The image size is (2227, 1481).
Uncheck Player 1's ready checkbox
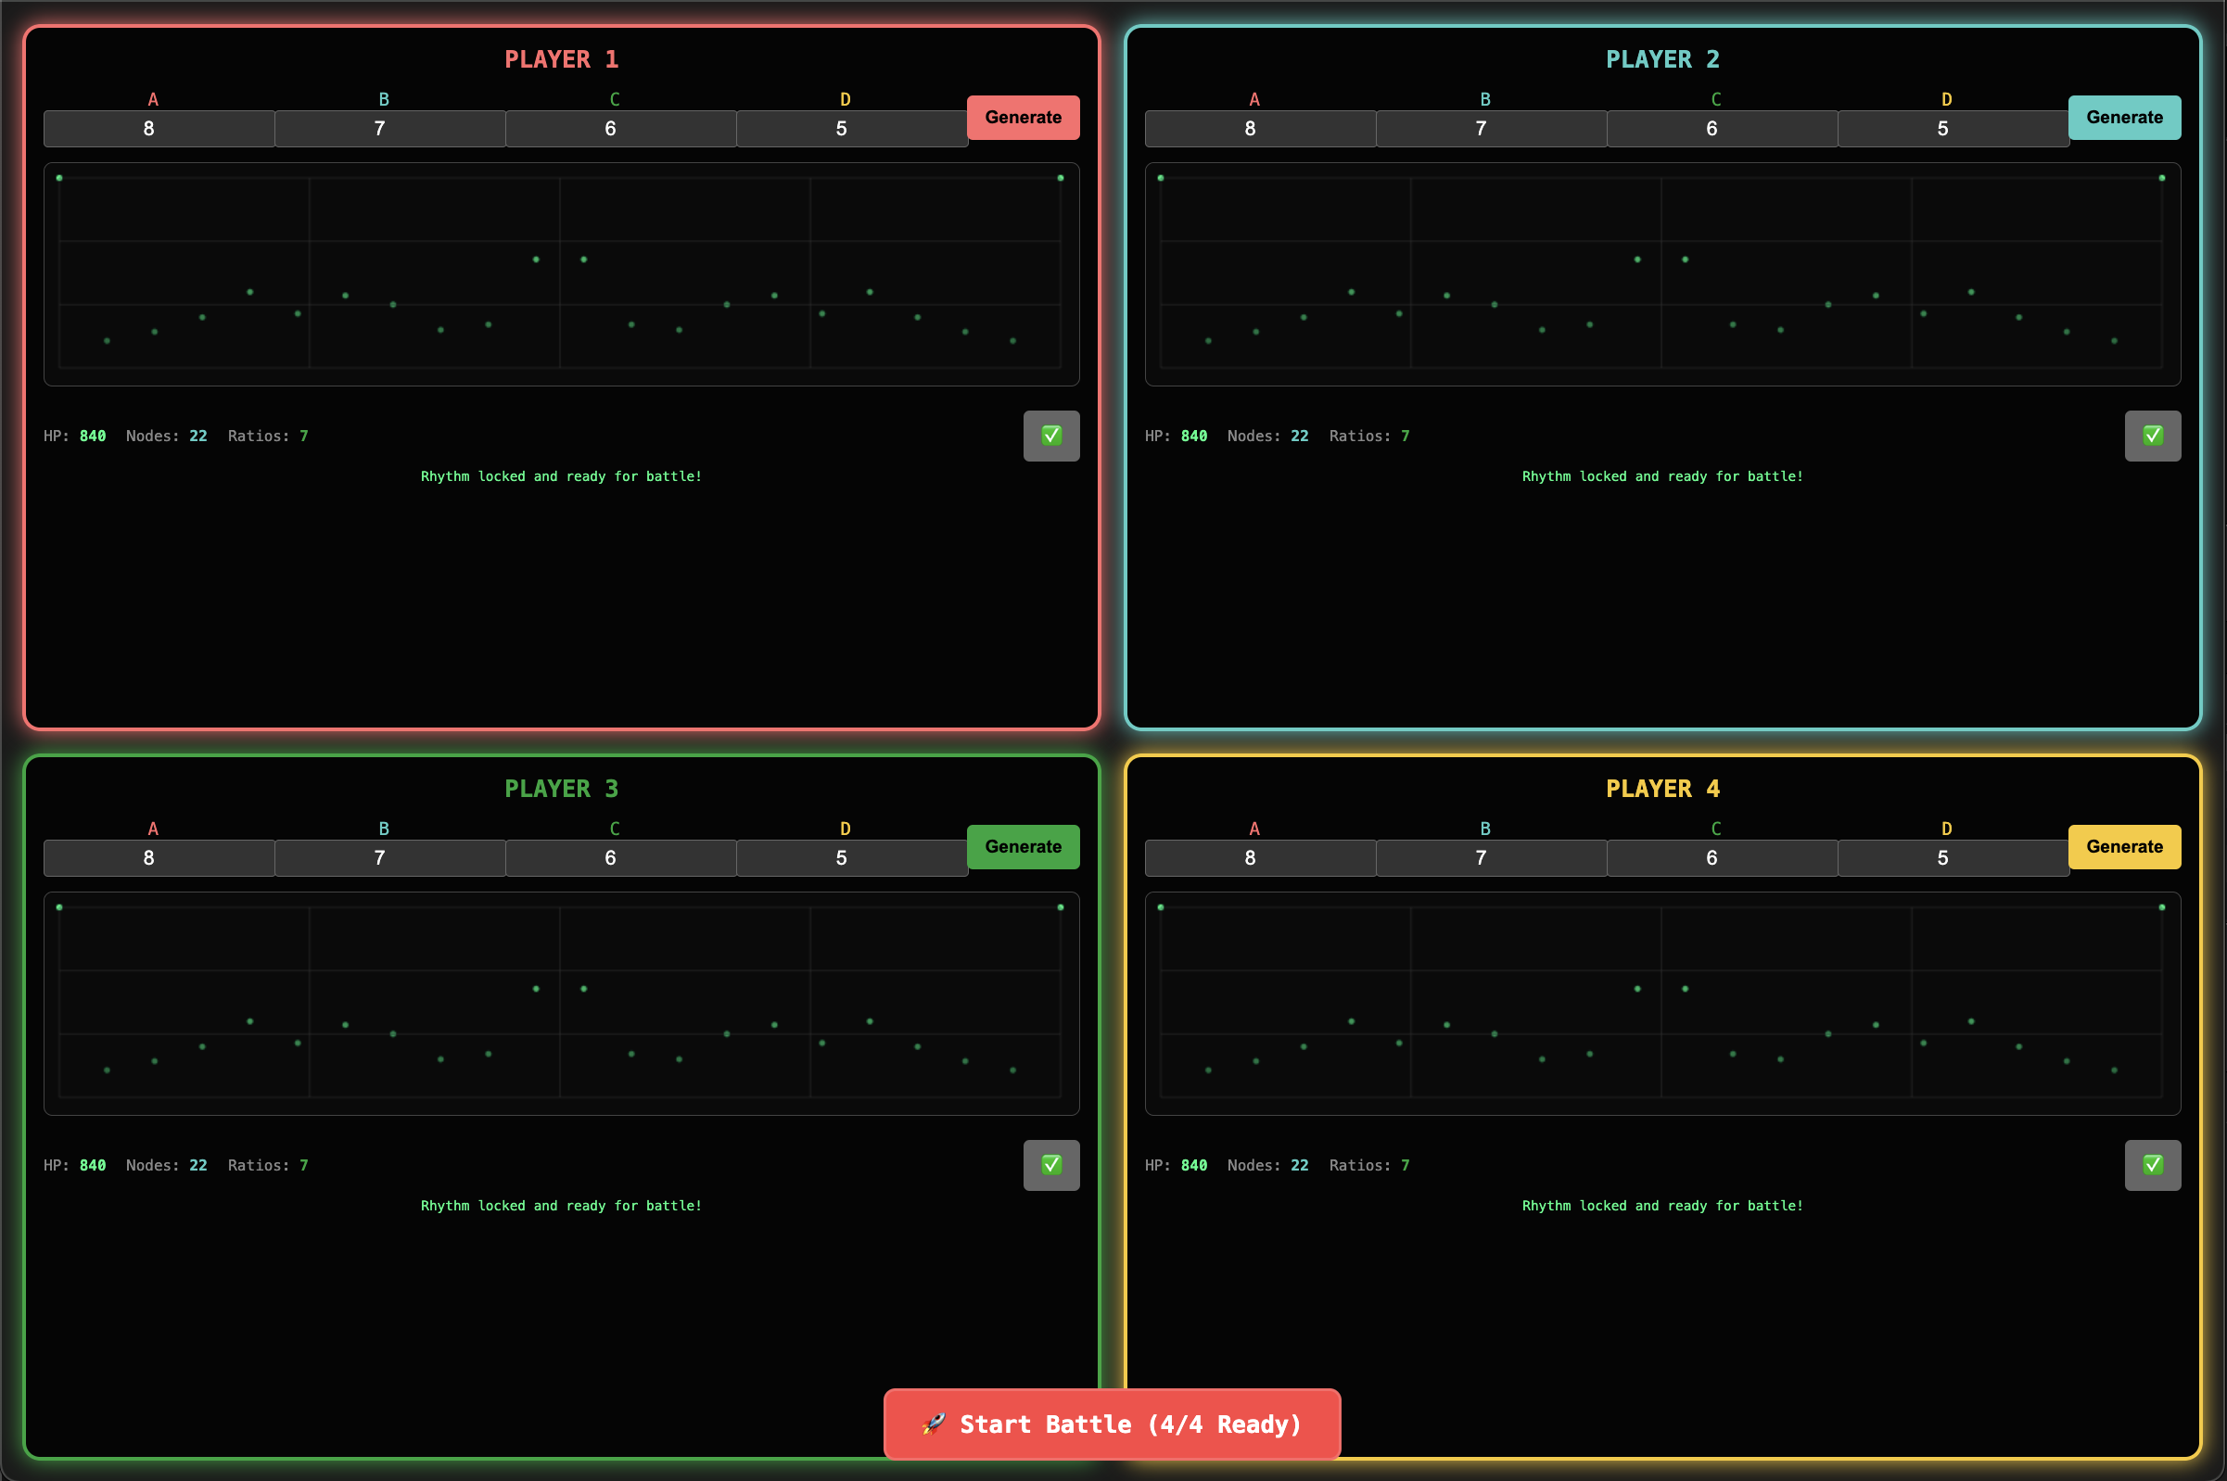pos(1050,436)
